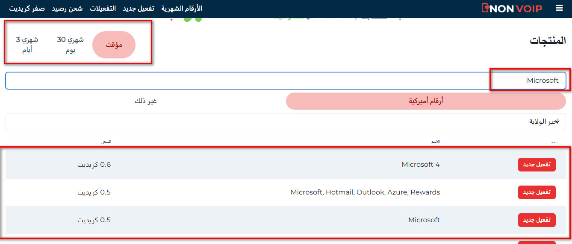Click the Microsoft, Hotmail, Outlook, Azure, Rewards name
The height and width of the screenshot is (244, 572).
[365, 192]
